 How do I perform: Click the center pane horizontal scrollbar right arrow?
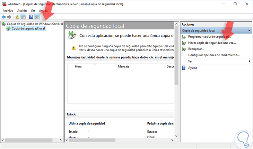pyautogui.click(x=172, y=140)
